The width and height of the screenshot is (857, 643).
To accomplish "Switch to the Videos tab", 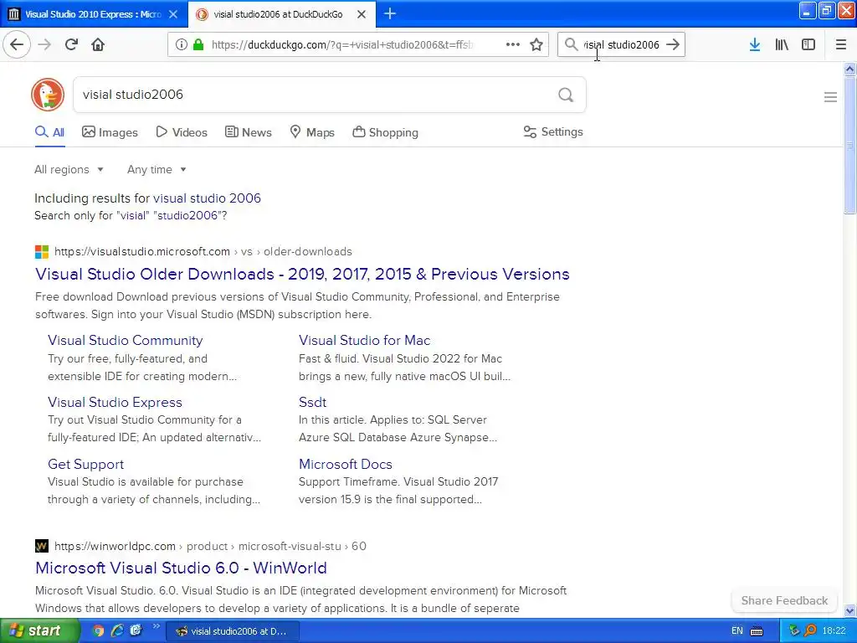I will 182,132.
